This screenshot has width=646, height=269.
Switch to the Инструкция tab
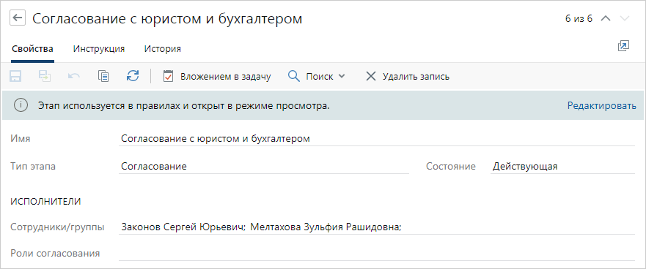pyautogui.click(x=99, y=49)
